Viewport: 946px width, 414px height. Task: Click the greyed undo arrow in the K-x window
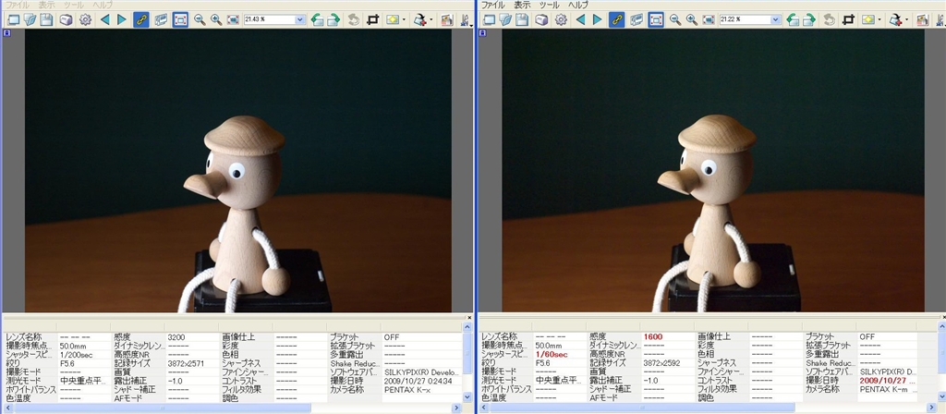click(x=354, y=20)
